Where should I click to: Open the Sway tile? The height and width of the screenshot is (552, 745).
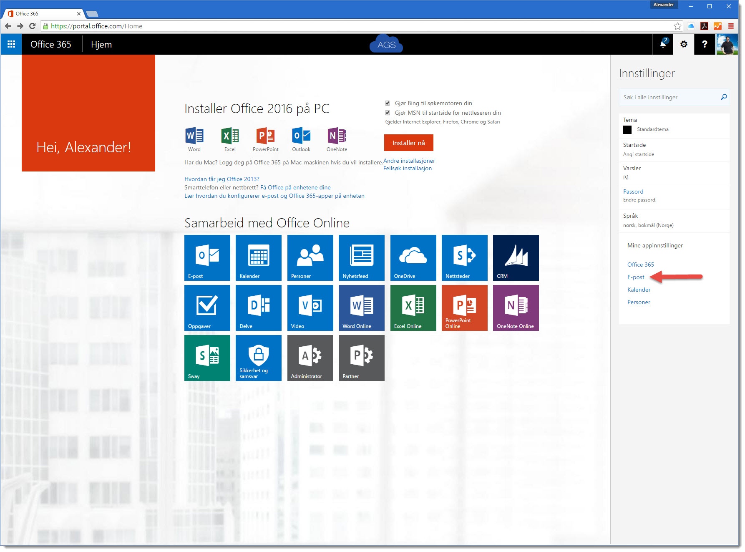click(x=207, y=358)
